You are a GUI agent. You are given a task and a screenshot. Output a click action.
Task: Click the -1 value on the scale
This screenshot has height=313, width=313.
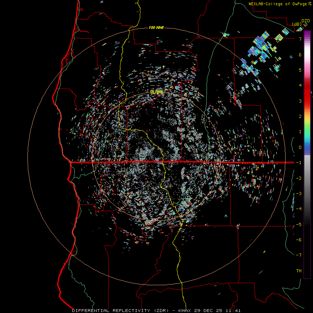point(299,163)
